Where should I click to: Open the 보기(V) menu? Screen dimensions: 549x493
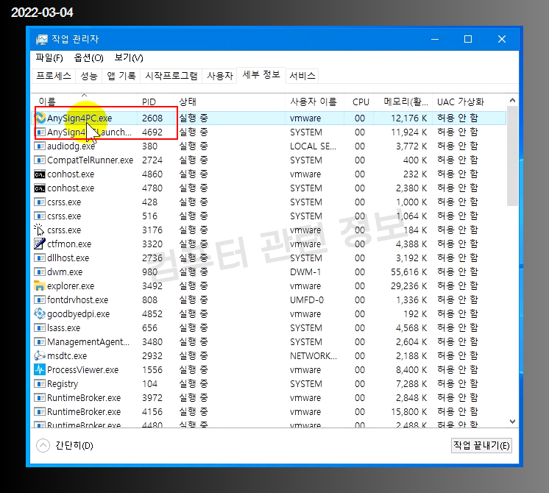pyautogui.click(x=129, y=58)
